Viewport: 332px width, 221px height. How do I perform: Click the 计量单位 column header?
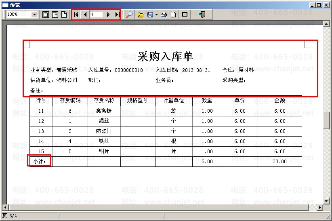pos(174,100)
